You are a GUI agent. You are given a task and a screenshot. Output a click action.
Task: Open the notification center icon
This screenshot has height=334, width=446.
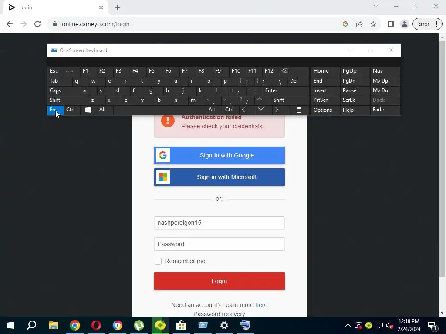click(x=432, y=325)
